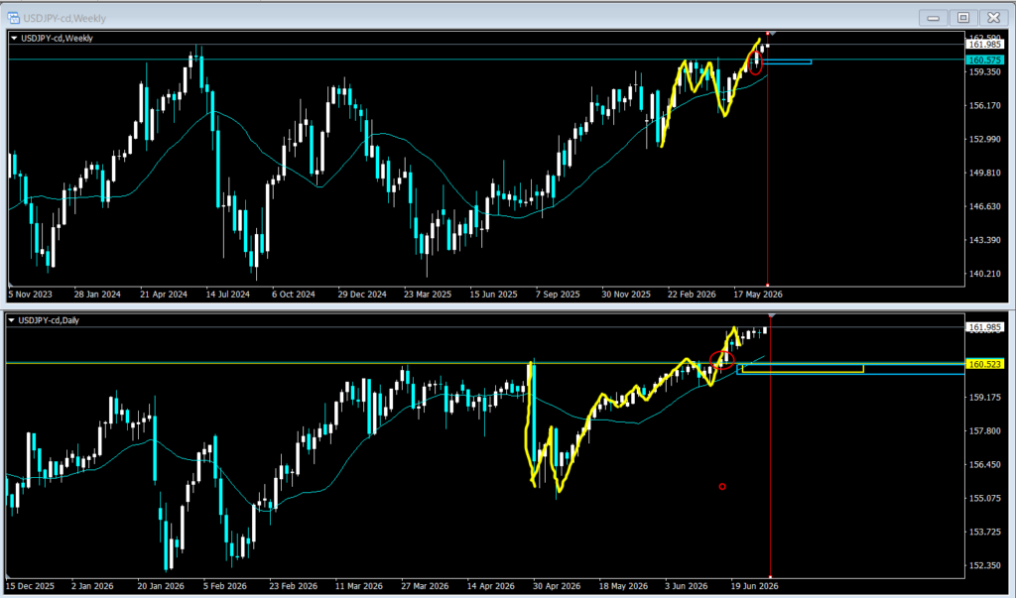Click the cyan 160.575 price label
The height and width of the screenshot is (598, 1016).
[985, 60]
